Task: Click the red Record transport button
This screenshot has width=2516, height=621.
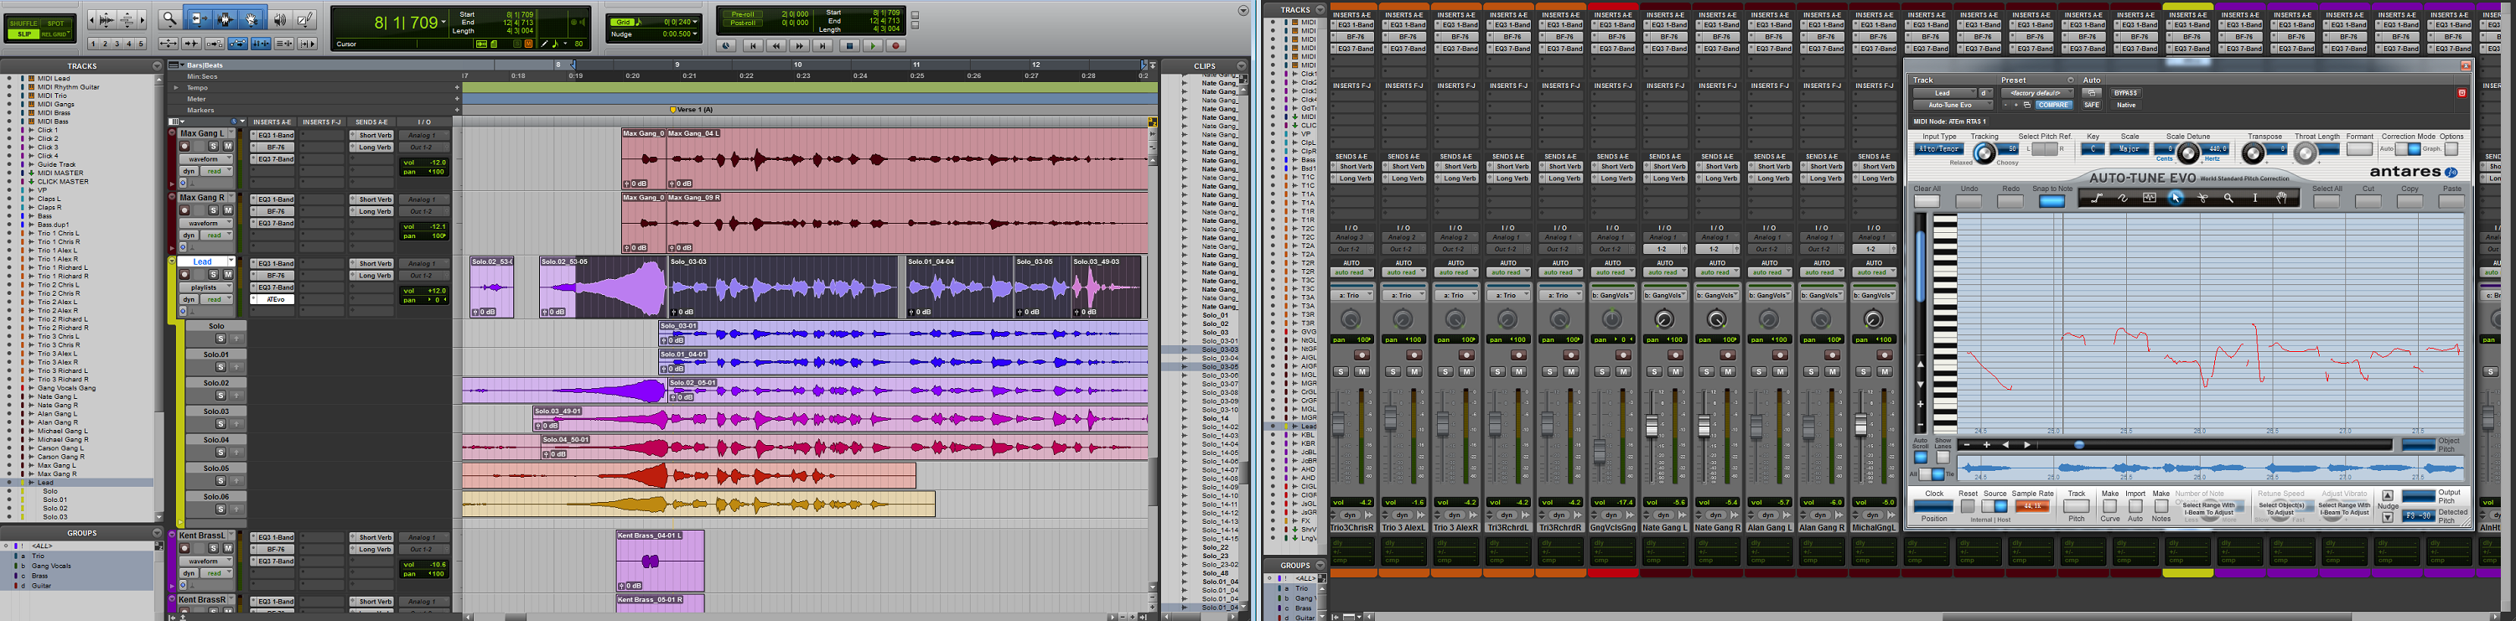Action: [x=896, y=46]
